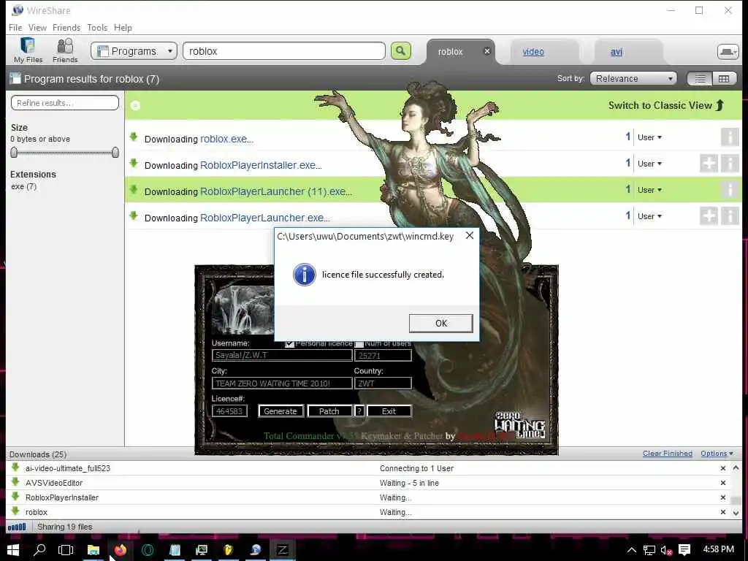Click download arrow icon beside roblox.exe

[x=134, y=137]
